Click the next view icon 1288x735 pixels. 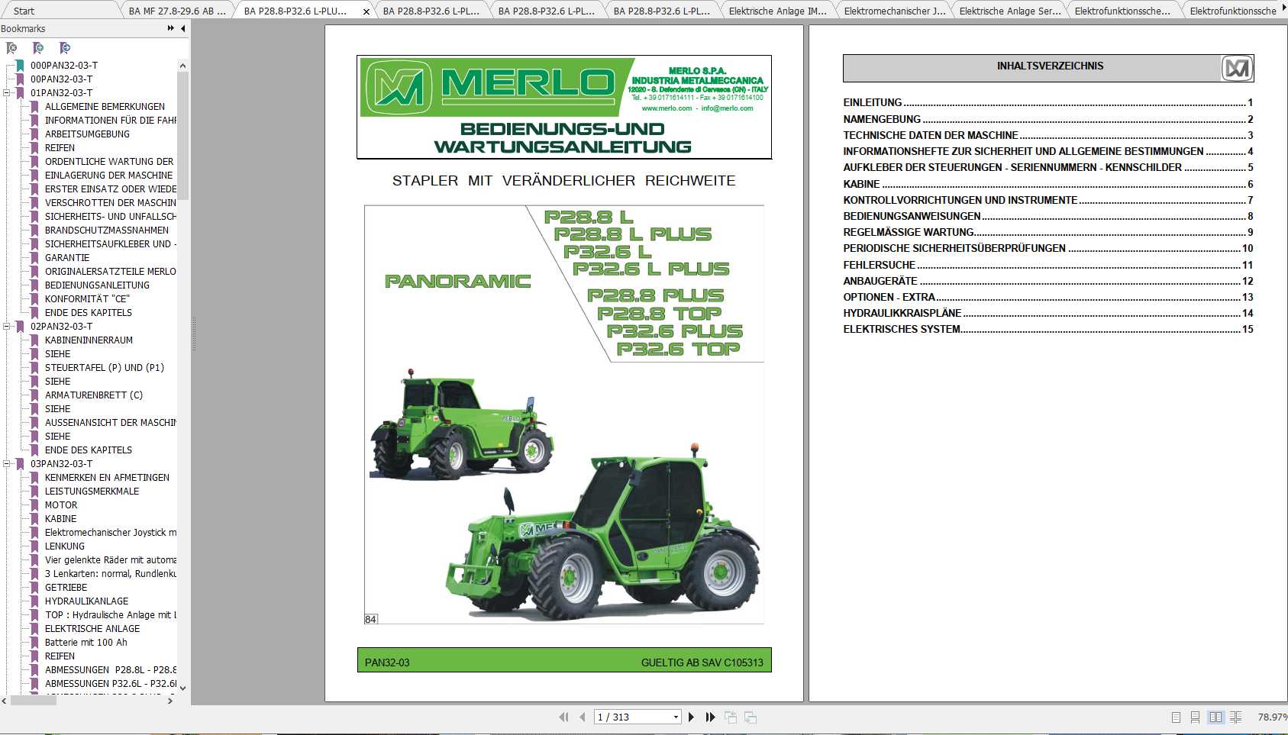[x=751, y=717]
